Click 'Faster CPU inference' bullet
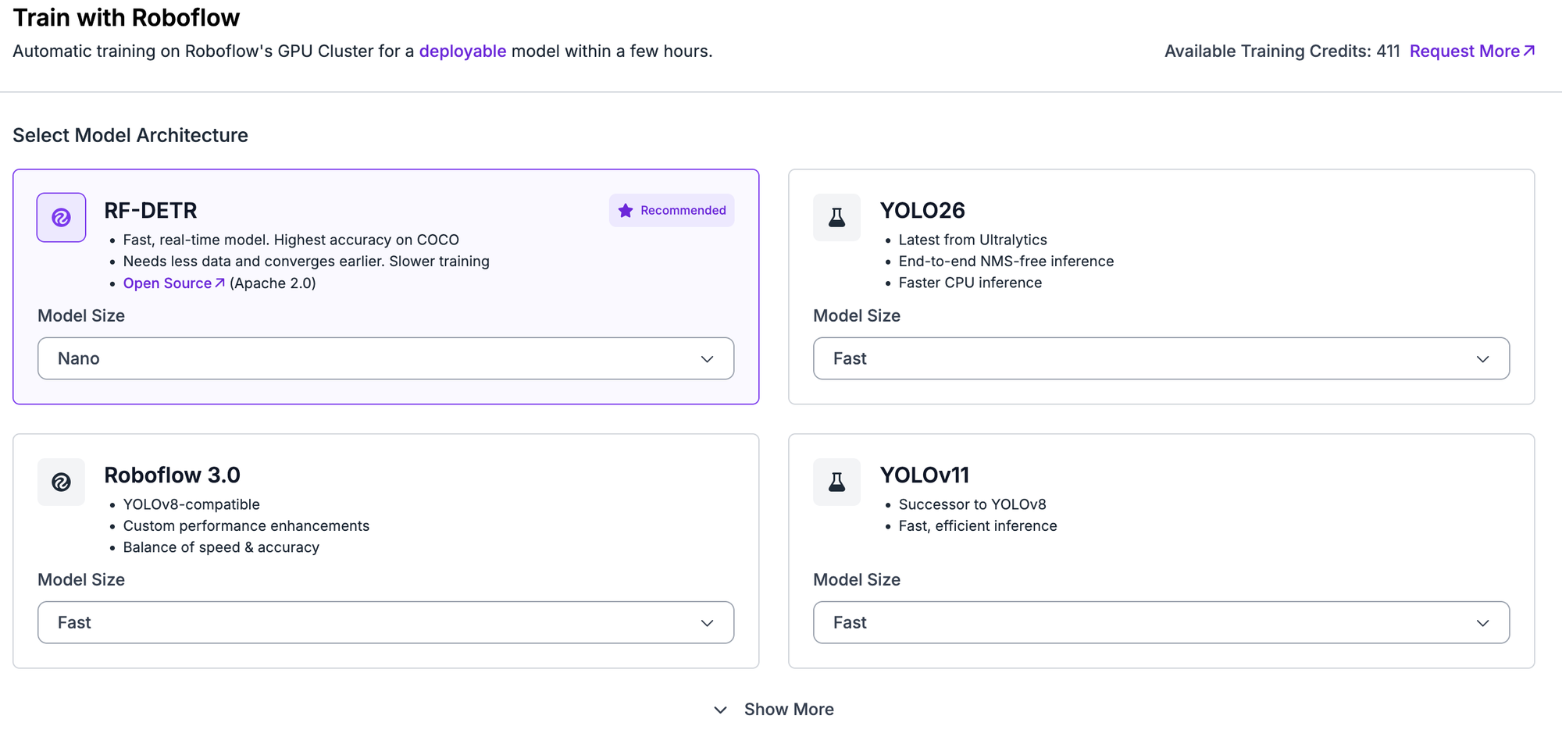 pyautogui.click(x=970, y=283)
